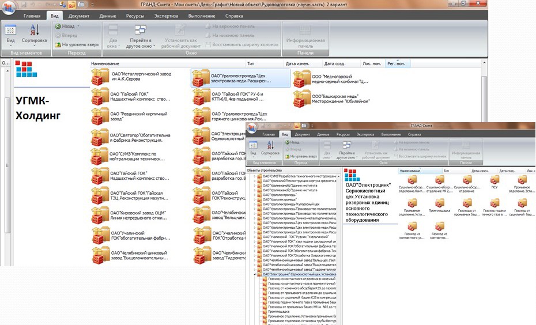The width and height of the screenshot is (536, 325).
Task: Collapse the ОАО "Электроцинк" Сернокислотный цех tree node
Action: [x=254, y=274]
